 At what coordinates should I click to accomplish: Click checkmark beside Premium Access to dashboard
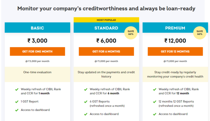click(x=155, y=114)
